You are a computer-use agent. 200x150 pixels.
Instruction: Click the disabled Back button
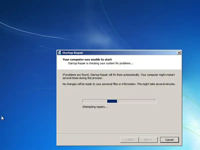coord(129,140)
